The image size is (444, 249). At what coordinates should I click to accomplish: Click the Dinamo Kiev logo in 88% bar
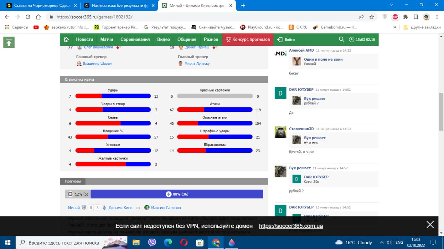(169, 194)
